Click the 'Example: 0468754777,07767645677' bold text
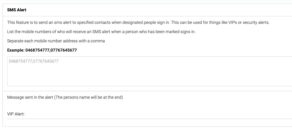 pos(42,50)
